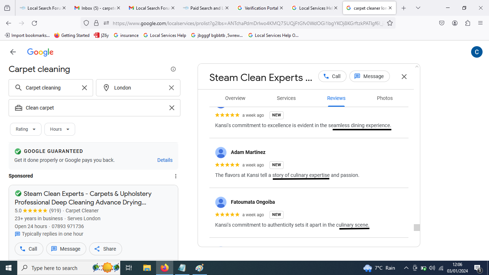The width and height of the screenshot is (489, 275).
Task: Open the Firefox extensions icon
Action: click(x=468, y=23)
